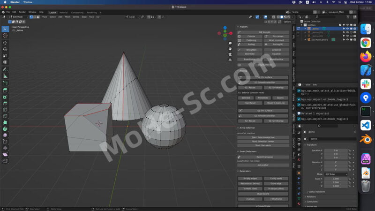Click the viewport zoom magnifier icon
The height and width of the screenshot is (211, 375).
coord(230,43)
